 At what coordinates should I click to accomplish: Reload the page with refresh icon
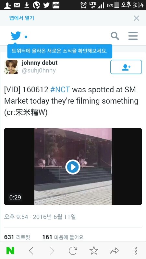[x=73, y=251]
